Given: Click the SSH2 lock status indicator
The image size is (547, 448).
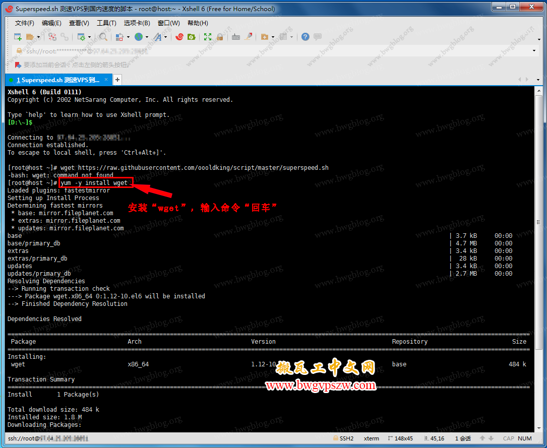Looking at the screenshot, I should pos(343,438).
